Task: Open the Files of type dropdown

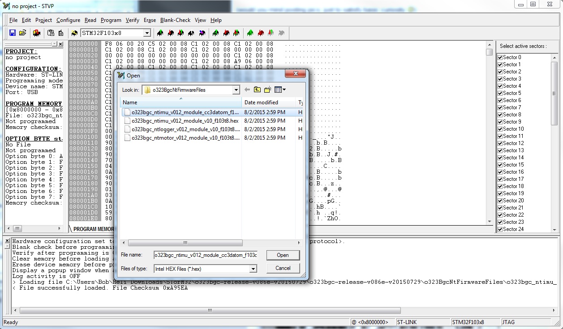Action: coord(253,269)
